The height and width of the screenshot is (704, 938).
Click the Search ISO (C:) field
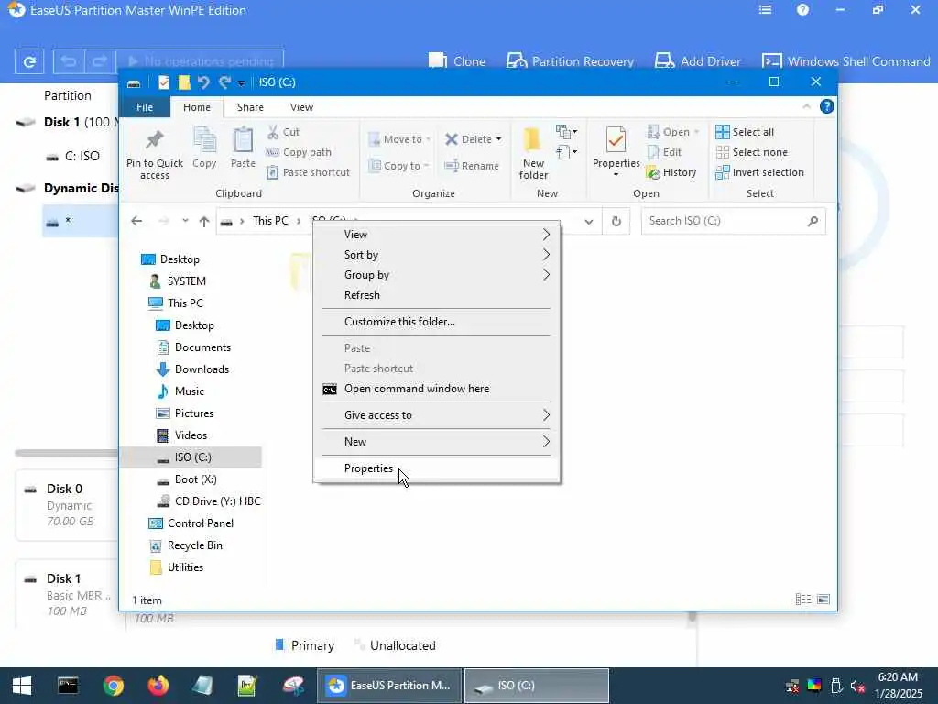733,222
